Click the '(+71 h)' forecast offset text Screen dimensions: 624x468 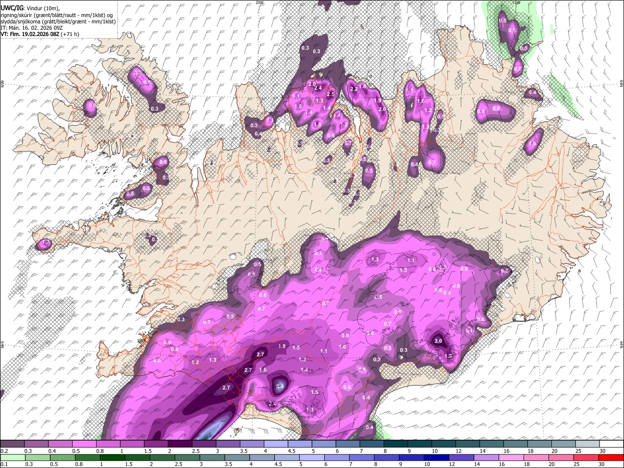tap(70, 34)
